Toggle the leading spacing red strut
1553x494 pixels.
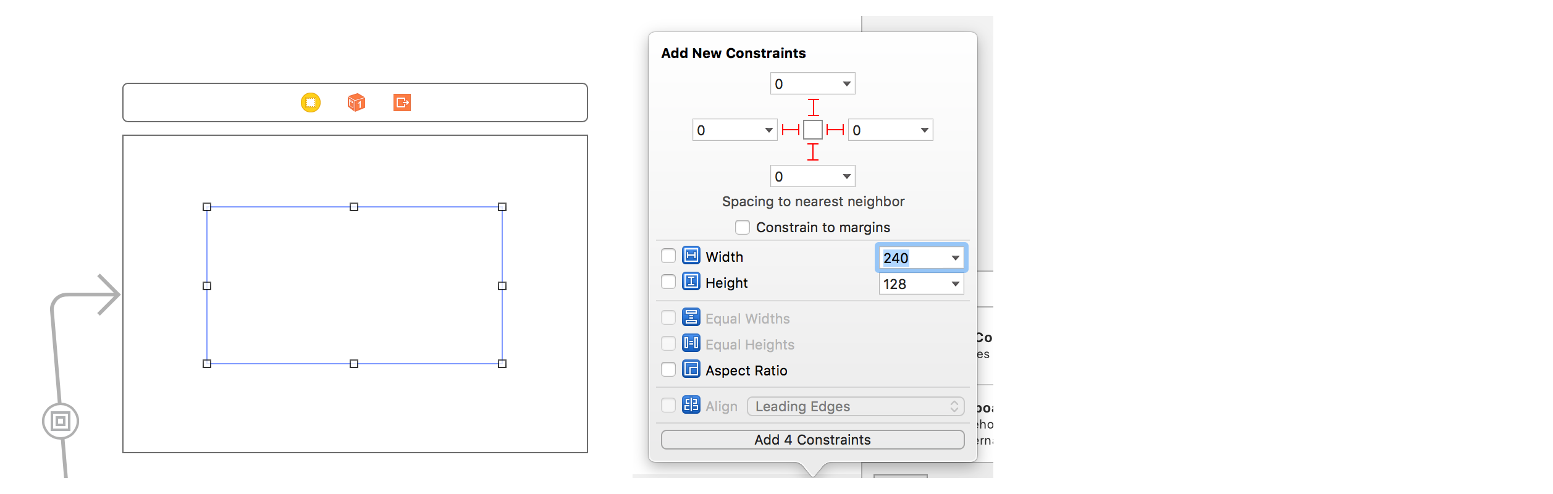[x=791, y=130]
